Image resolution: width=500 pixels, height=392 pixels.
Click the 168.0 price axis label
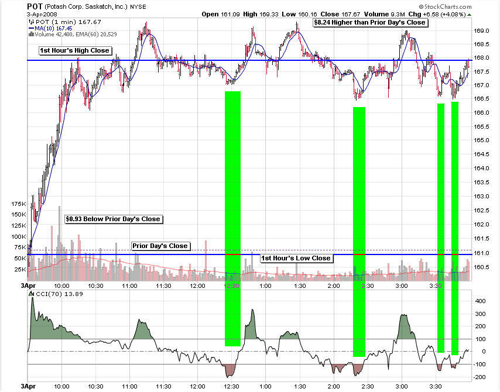pos(481,58)
